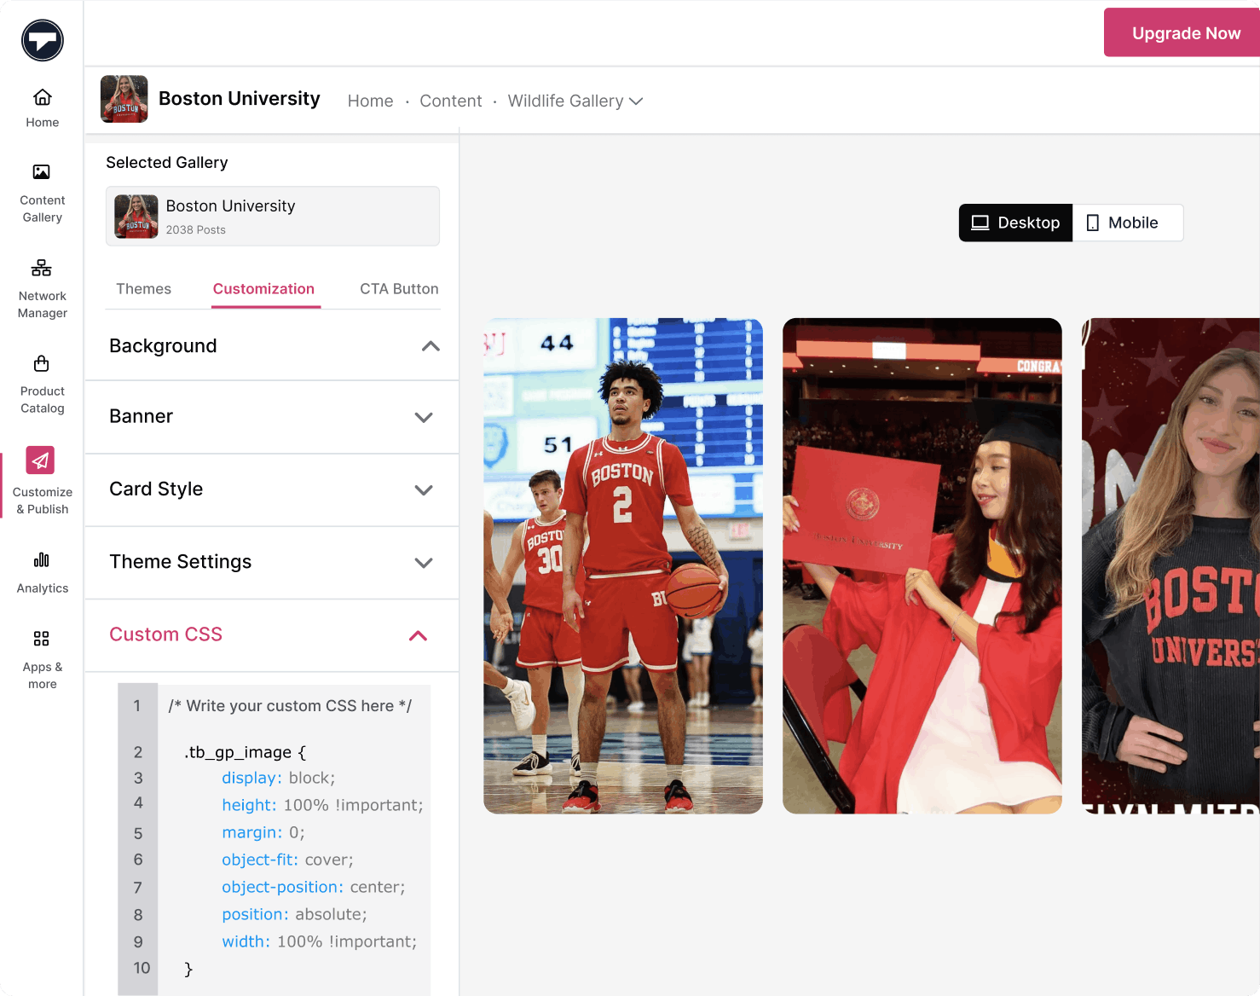Click the Boston University header title
1260x996 pixels.
coord(240,99)
